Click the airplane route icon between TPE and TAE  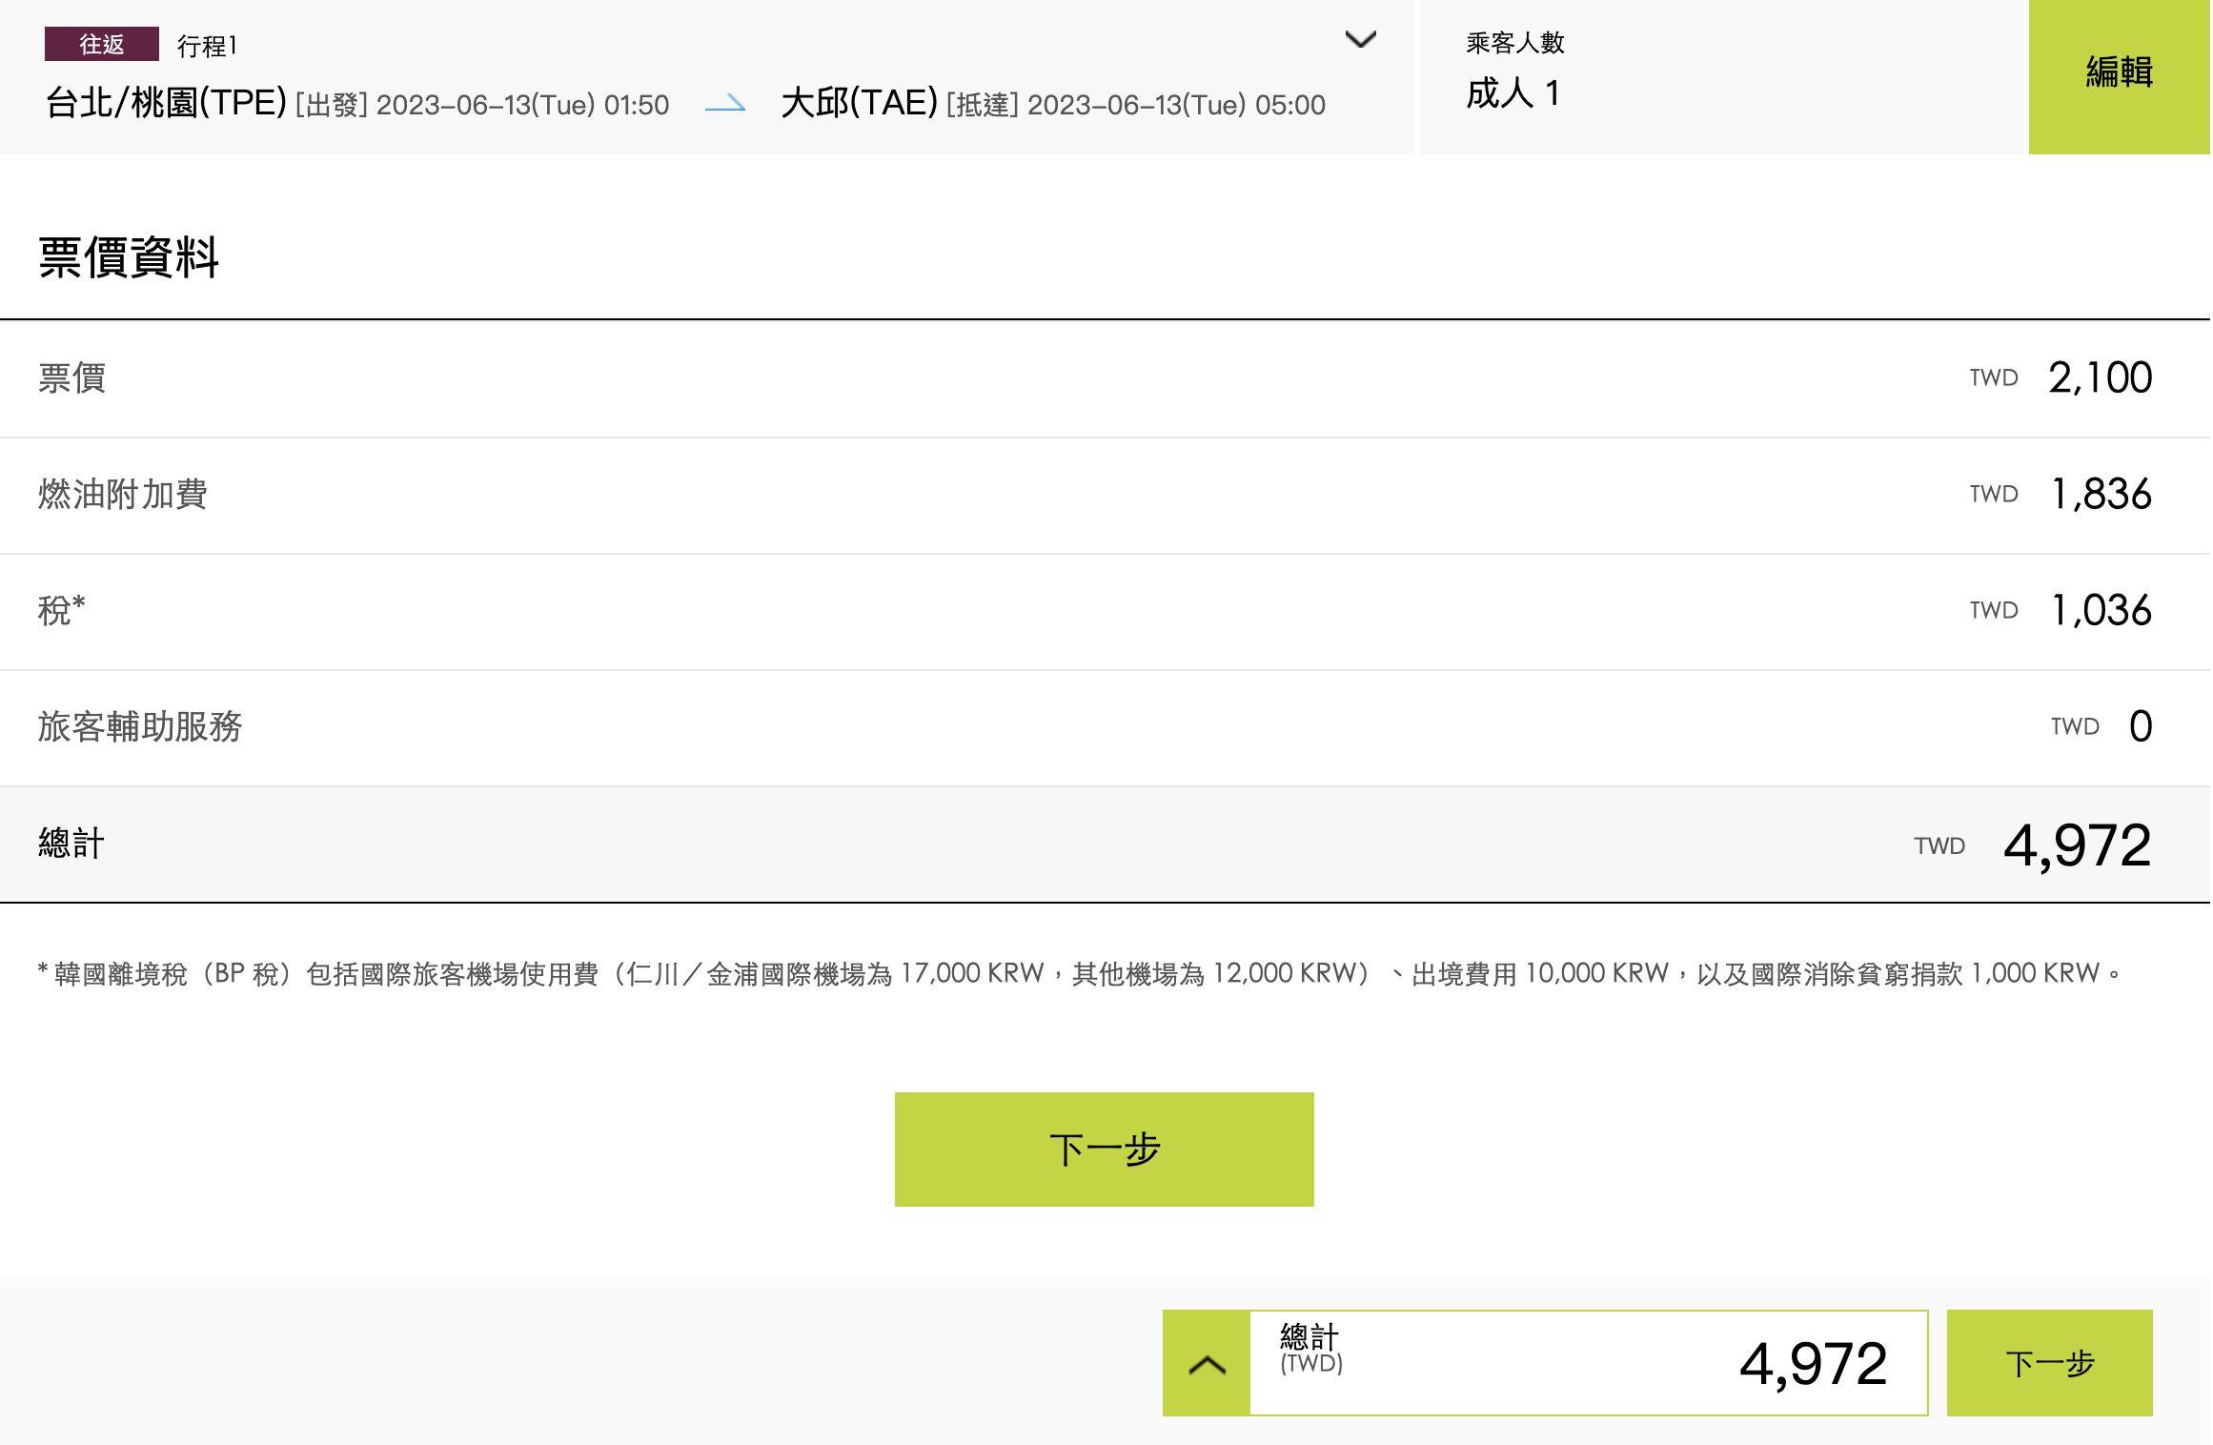coord(727,105)
